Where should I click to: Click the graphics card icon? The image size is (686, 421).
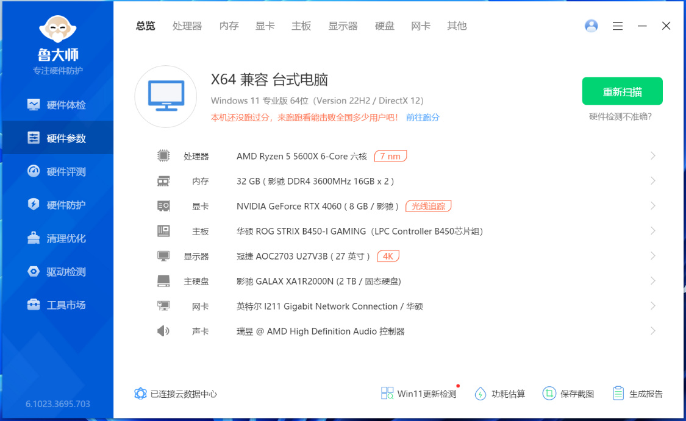pyautogui.click(x=163, y=206)
